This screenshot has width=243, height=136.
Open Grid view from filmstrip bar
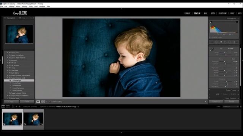click(13, 107)
